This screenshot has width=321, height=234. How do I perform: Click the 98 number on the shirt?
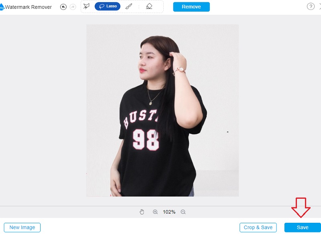[x=146, y=140]
